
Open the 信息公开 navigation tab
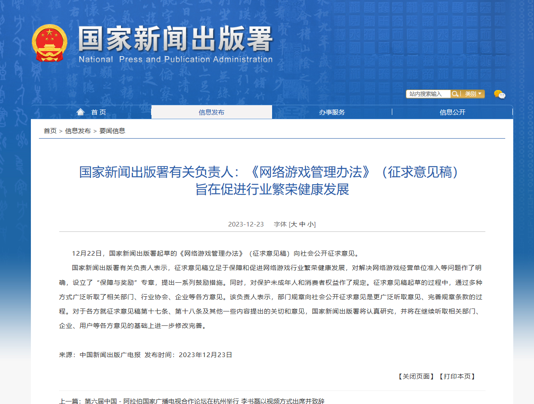coord(452,112)
